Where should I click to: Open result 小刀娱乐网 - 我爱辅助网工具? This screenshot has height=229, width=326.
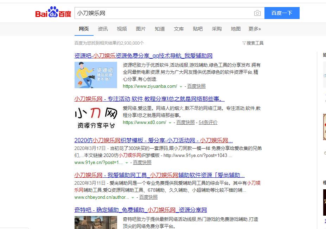pos(159,175)
